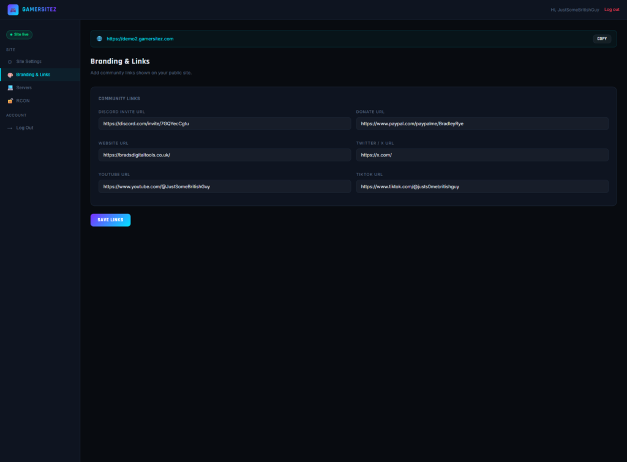Image resolution: width=627 pixels, height=462 pixels.
Task: Focus the Discord Invite URL field
Action: tap(224, 123)
